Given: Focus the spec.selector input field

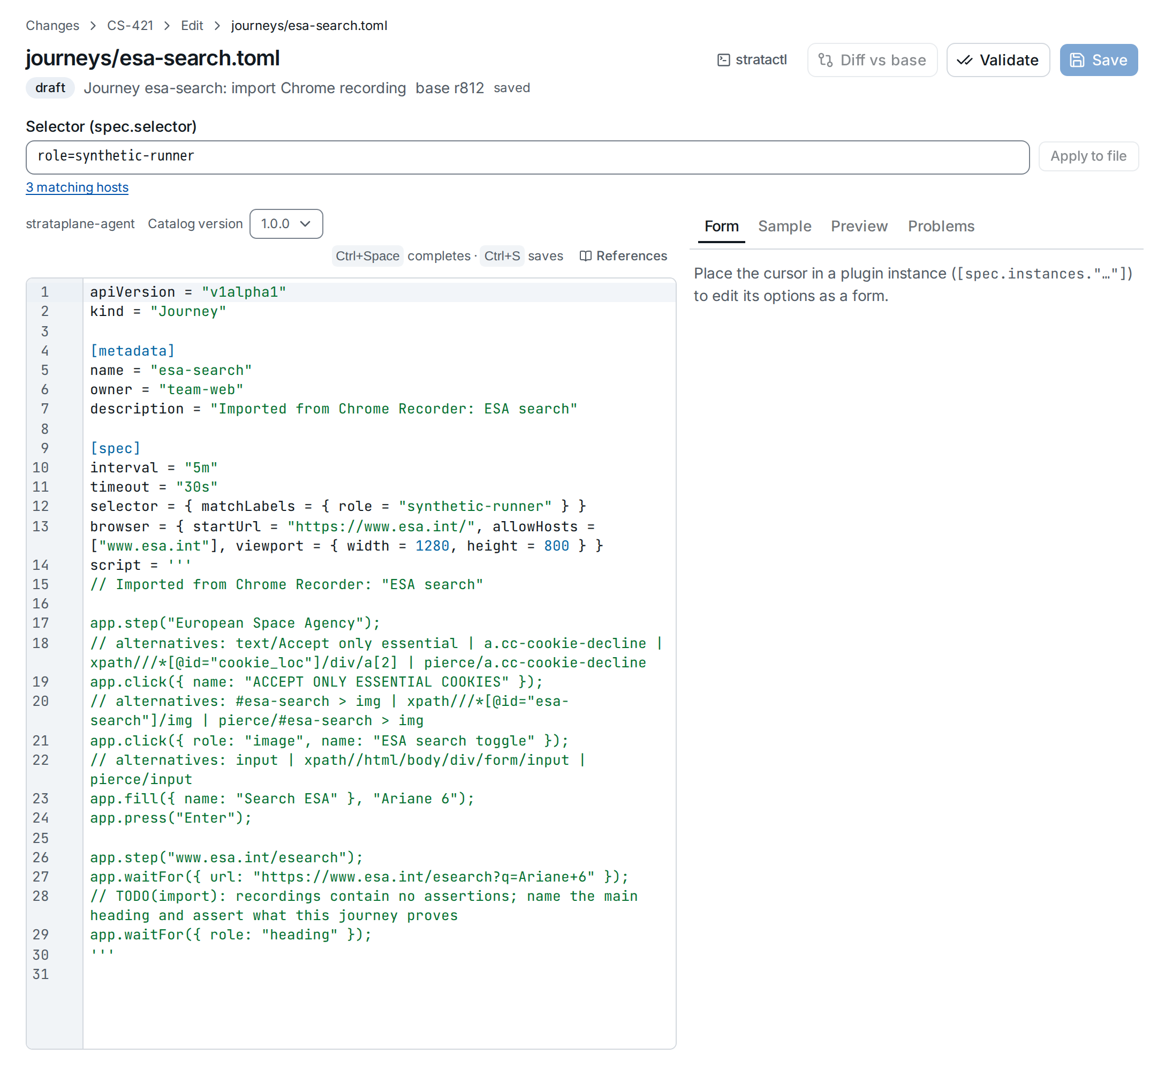Looking at the screenshot, I should coord(527,156).
